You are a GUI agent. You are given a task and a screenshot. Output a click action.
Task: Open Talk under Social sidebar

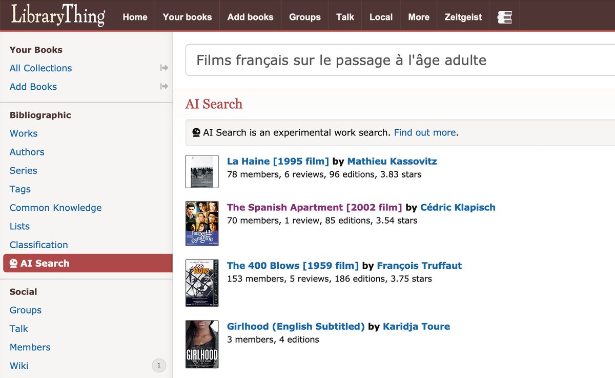tap(19, 328)
